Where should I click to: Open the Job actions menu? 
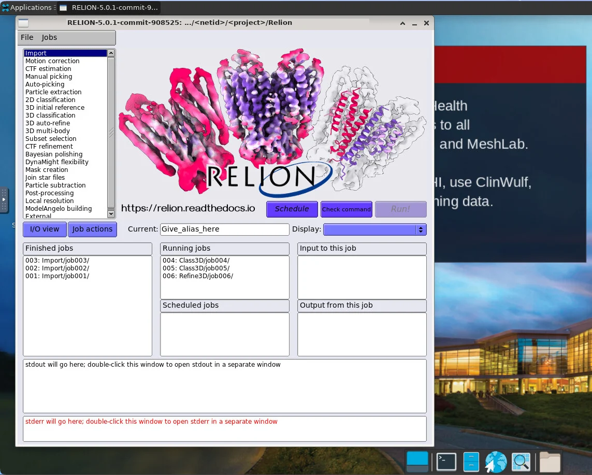pos(92,229)
